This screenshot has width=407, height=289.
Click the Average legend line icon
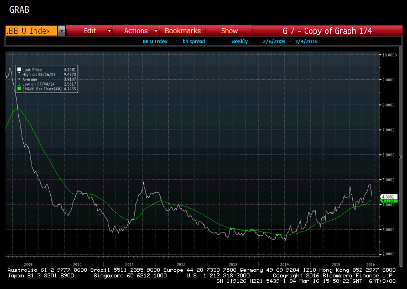[19, 79]
